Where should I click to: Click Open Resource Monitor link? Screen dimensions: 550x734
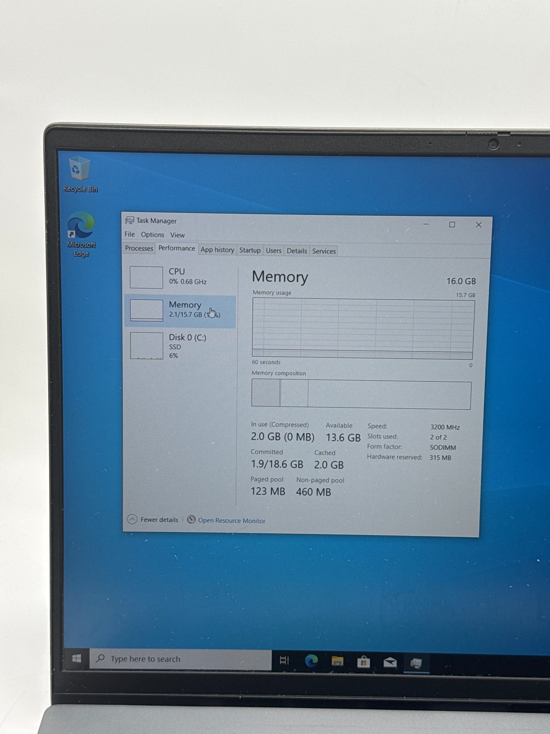coord(231,520)
